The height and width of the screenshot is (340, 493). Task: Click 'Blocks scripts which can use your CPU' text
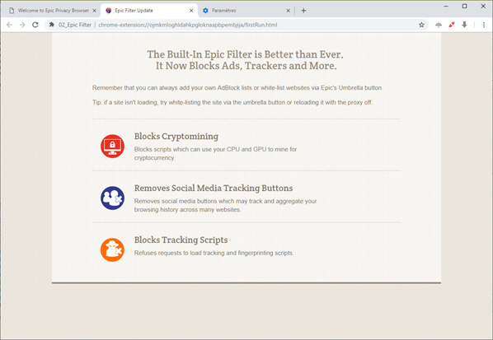215,153
